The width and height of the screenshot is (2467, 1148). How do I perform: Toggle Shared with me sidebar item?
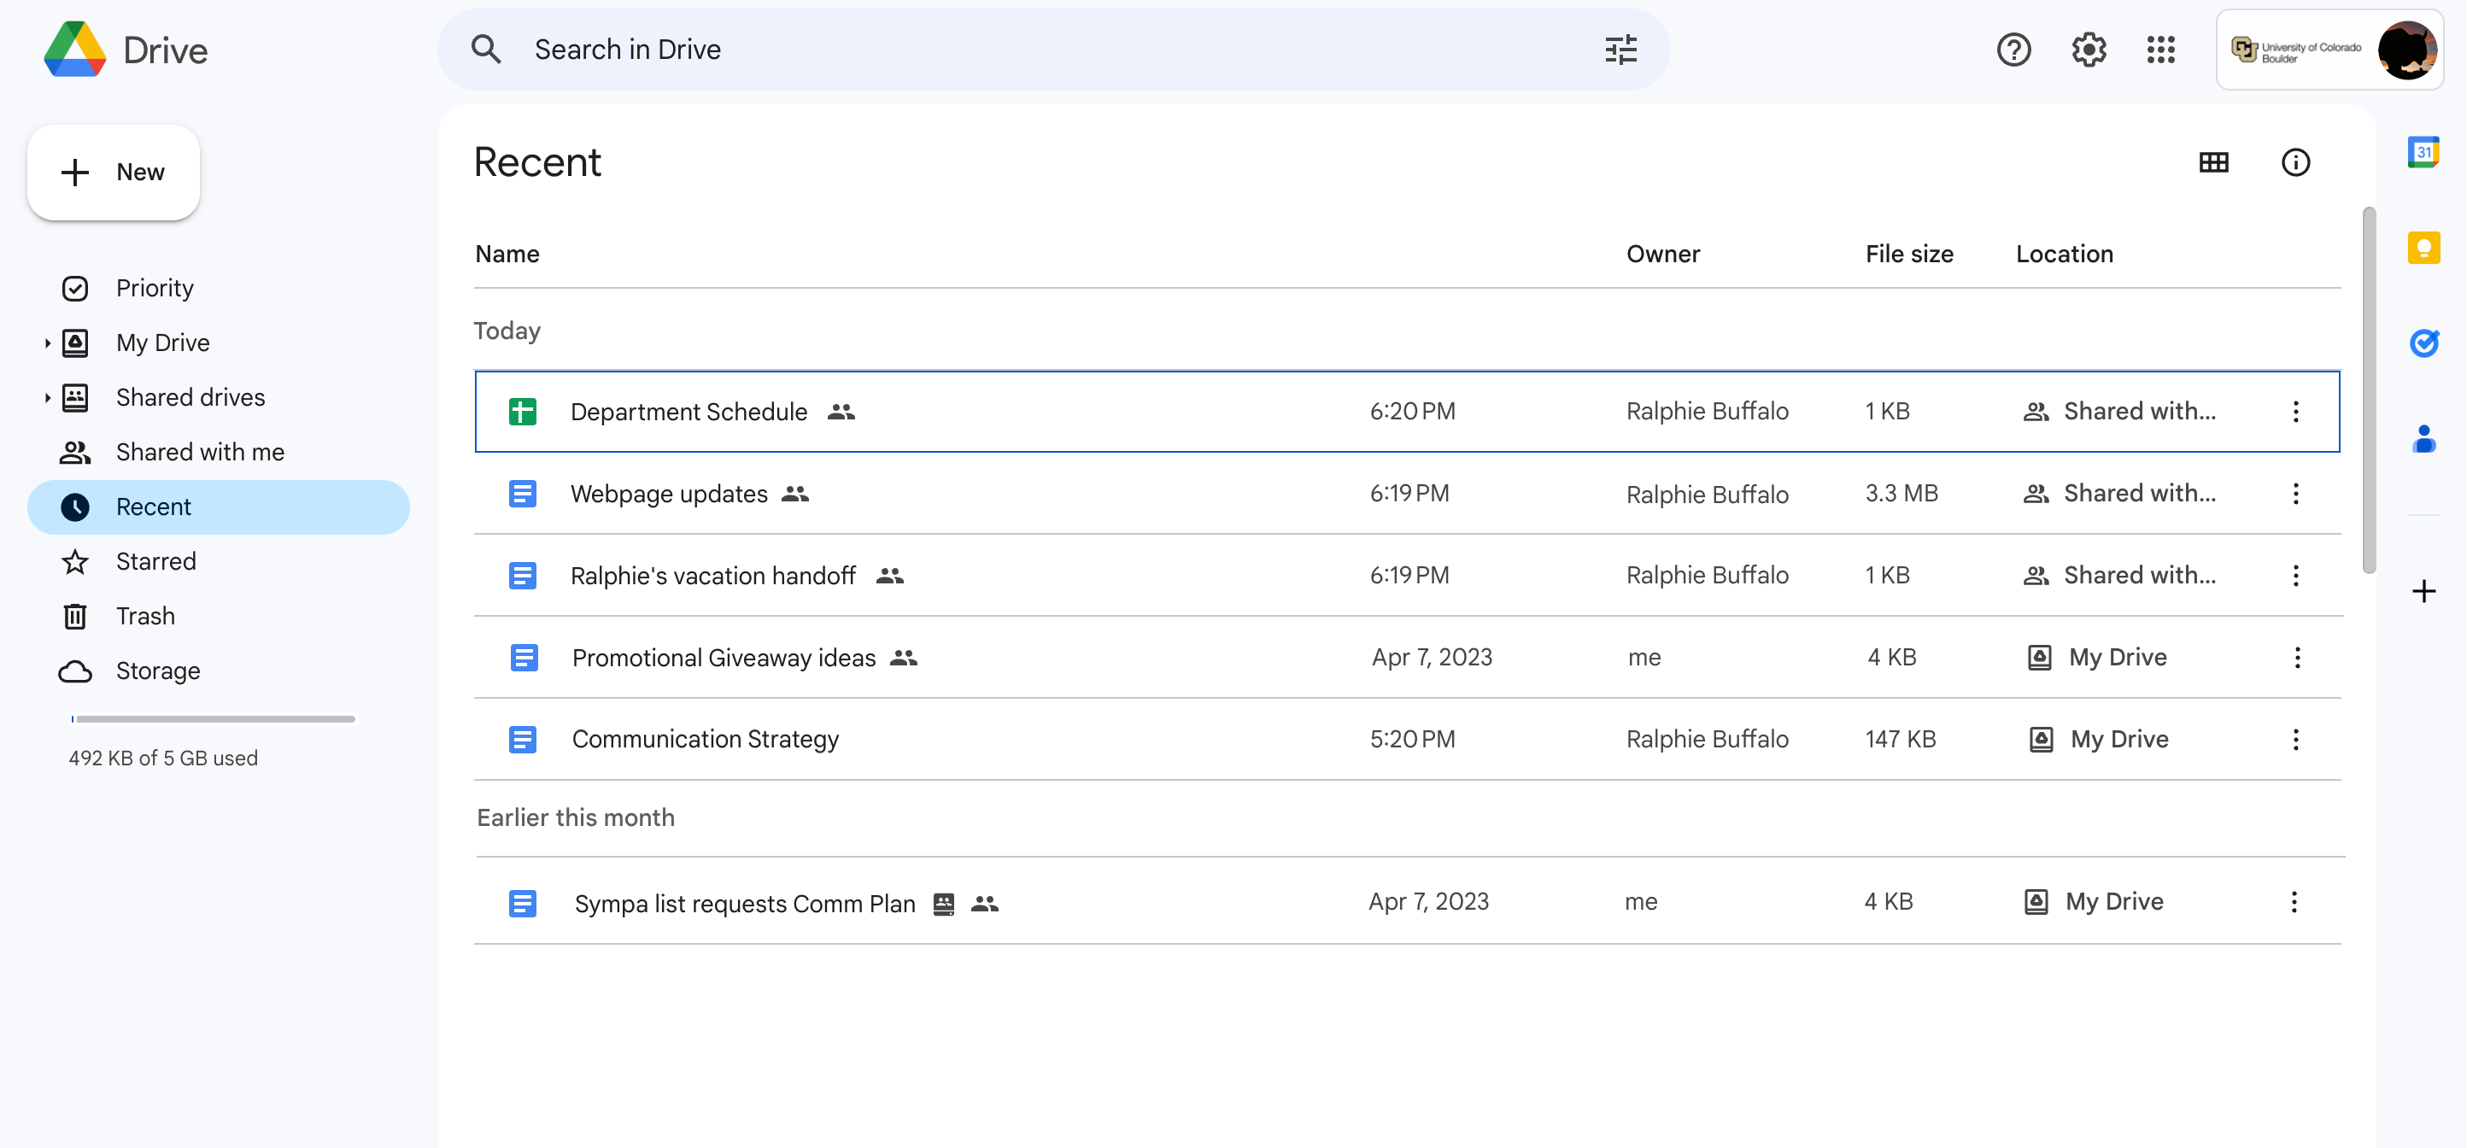click(x=200, y=450)
